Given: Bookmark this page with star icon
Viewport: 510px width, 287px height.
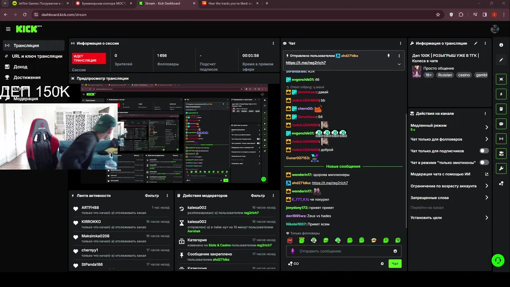Looking at the screenshot, I should coord(438,14).
